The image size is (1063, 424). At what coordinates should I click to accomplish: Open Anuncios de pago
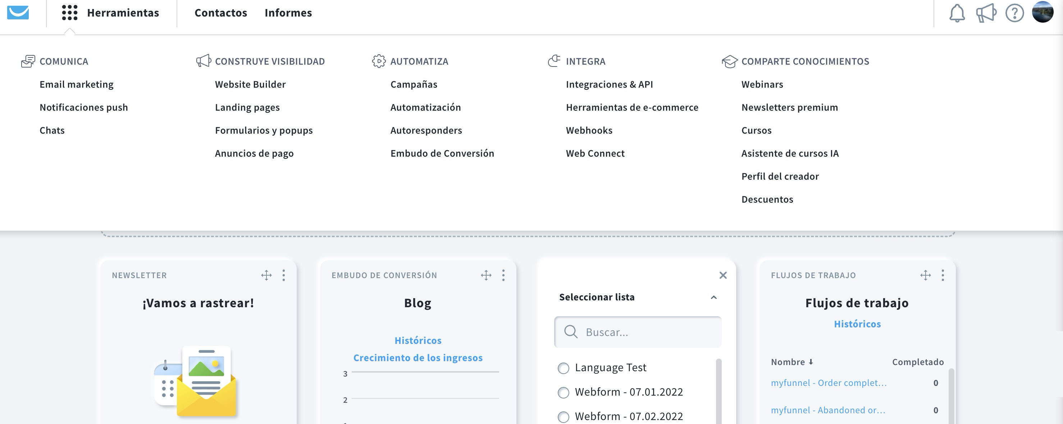click(254, 153)
